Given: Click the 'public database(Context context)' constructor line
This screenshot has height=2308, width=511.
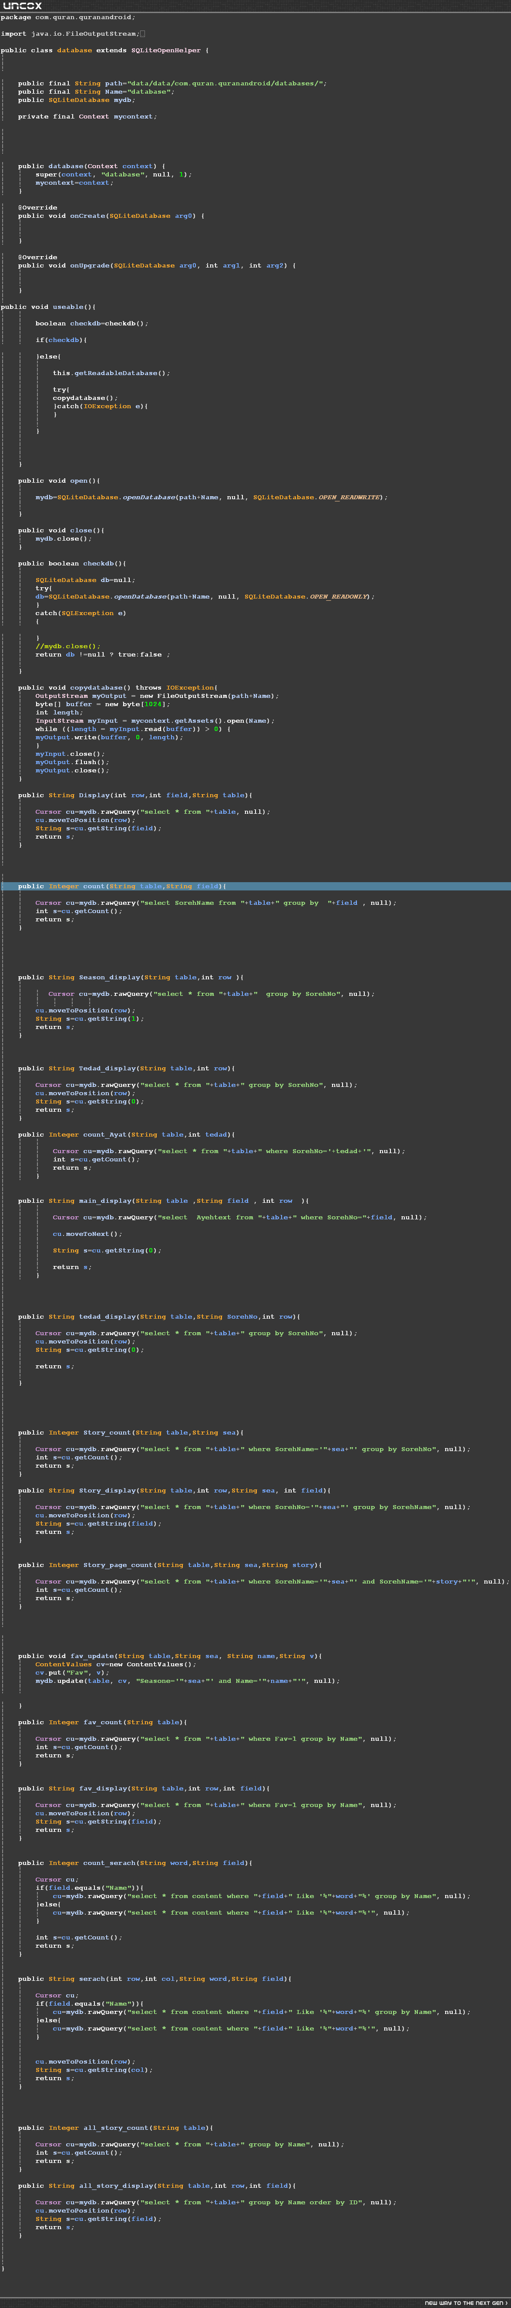Looking at the screenshot, I should pyautogui.click(x=91, y=166).
